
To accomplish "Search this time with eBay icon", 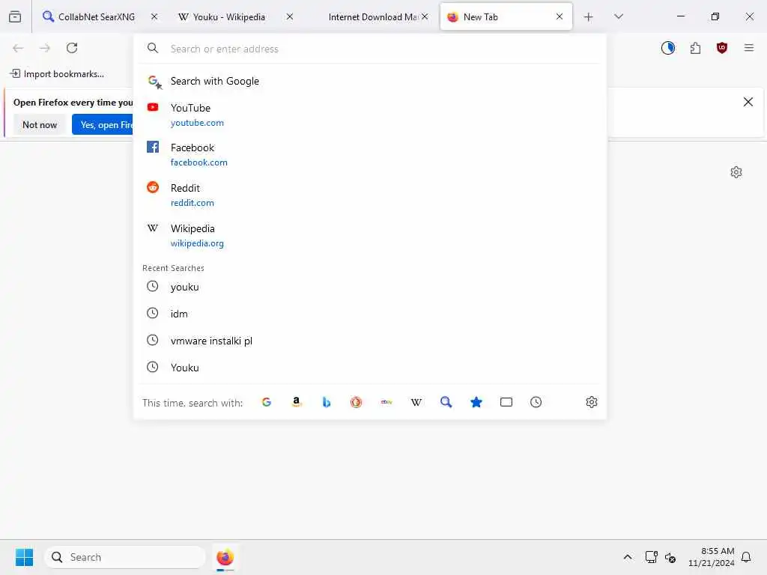I will pos(386,402).
